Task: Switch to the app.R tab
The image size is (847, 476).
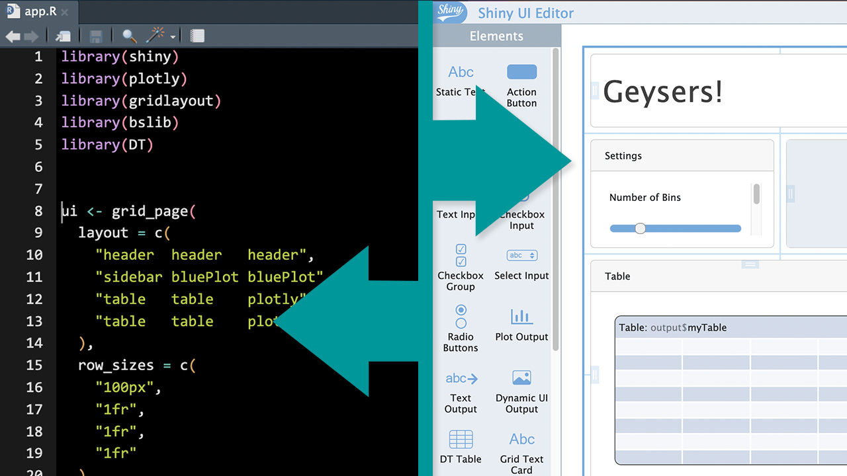Action: click(x=38, y=12)
